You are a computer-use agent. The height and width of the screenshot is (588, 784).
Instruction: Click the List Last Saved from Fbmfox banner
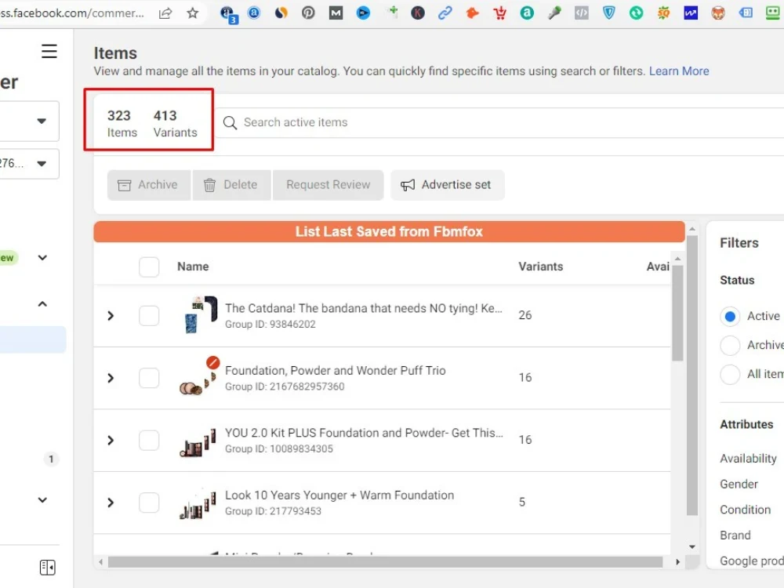[389, 231]
